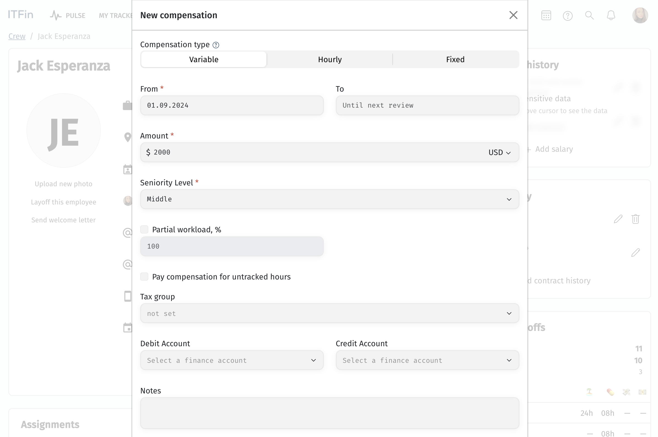Click the search magnifier icon
This screenshot has height=437, width=658.
[589, 15]
